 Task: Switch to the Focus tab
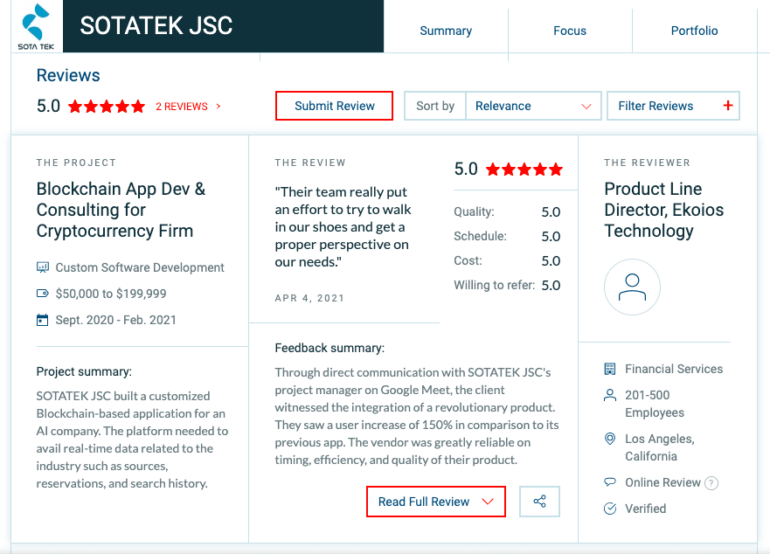click(x=569, y=30)
